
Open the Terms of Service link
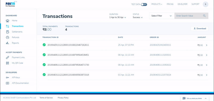[46, 98]
